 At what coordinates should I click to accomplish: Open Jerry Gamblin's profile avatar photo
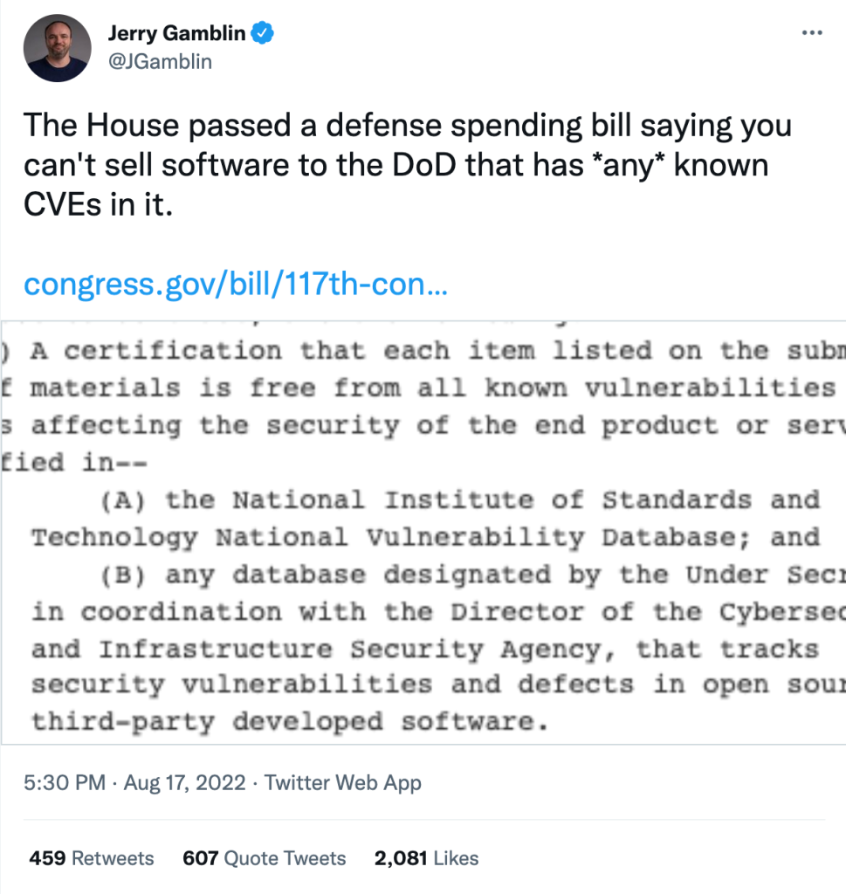(x=55, y=48)
